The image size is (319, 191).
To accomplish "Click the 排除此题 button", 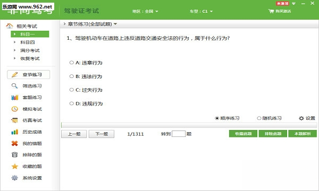I will coord(273,134).
